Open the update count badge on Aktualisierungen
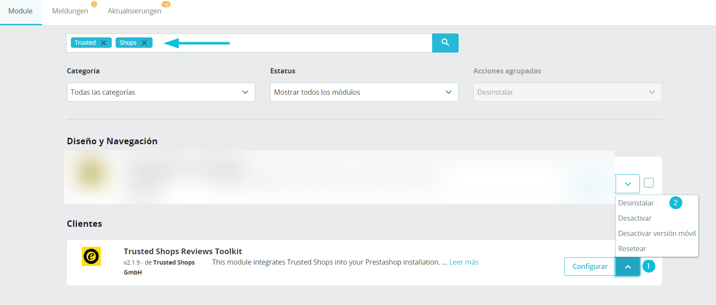The image size is (716, 305). pyautogui.click(x=166, y=4)
